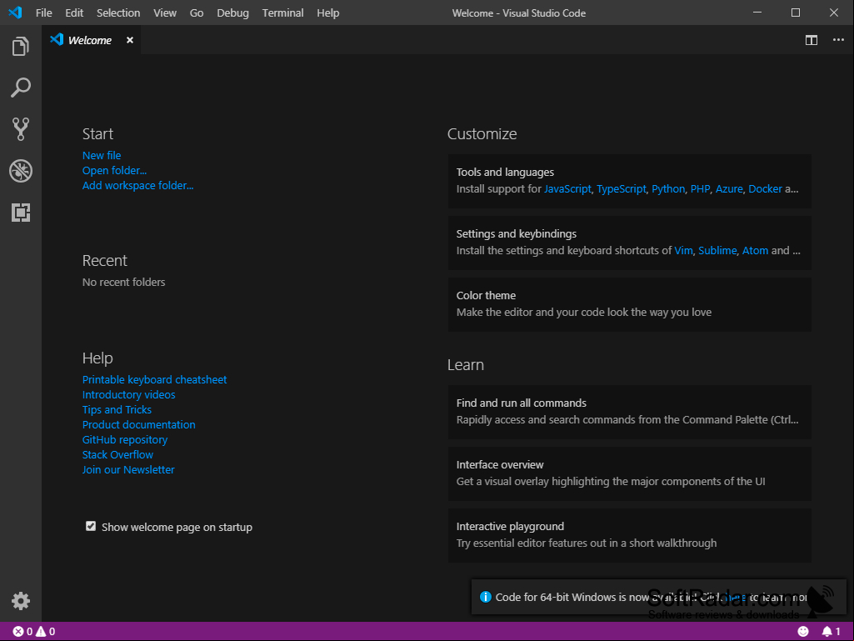Open the Help menu
The height and width of the screenshot is (641, 854).
pos(328,13)
